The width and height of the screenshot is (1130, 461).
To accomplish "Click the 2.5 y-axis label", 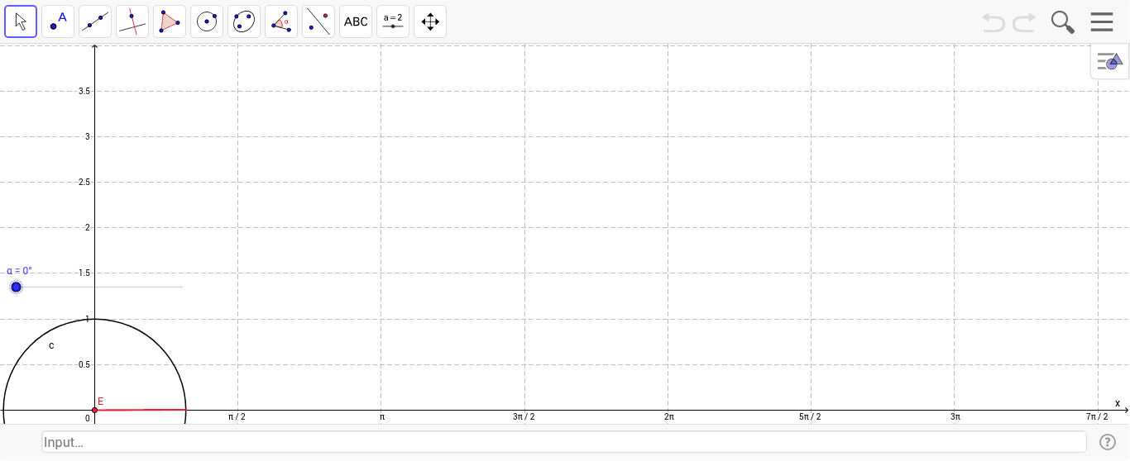I will point(84,182).
